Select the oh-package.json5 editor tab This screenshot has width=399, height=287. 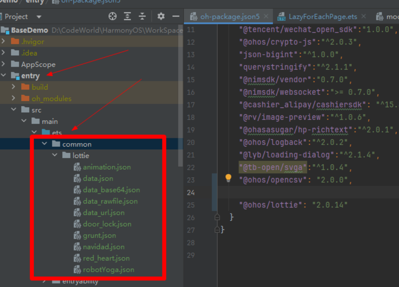pyautogui.click(x=230, y=17)
